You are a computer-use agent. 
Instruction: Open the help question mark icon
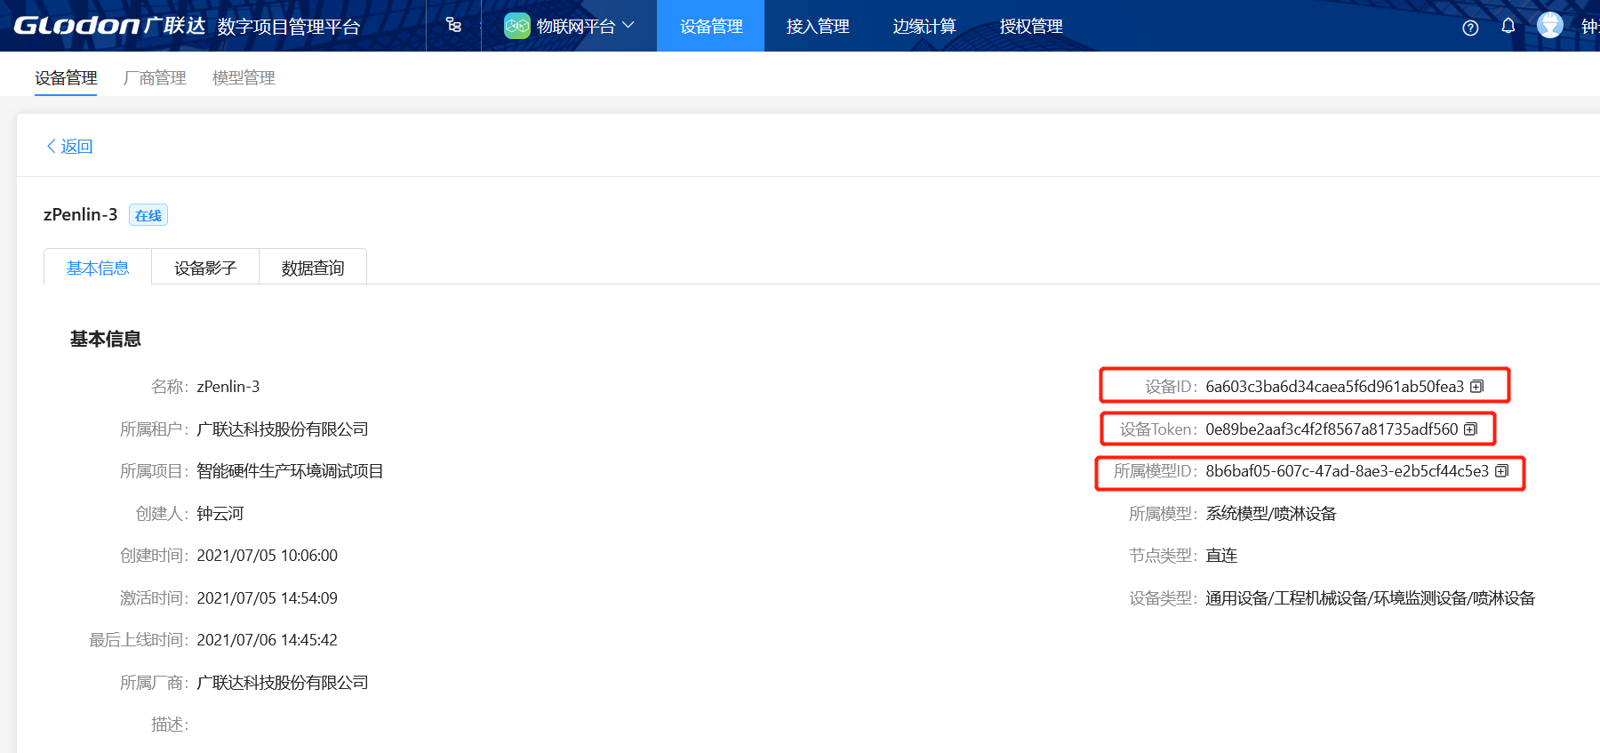coord(1470,28)
